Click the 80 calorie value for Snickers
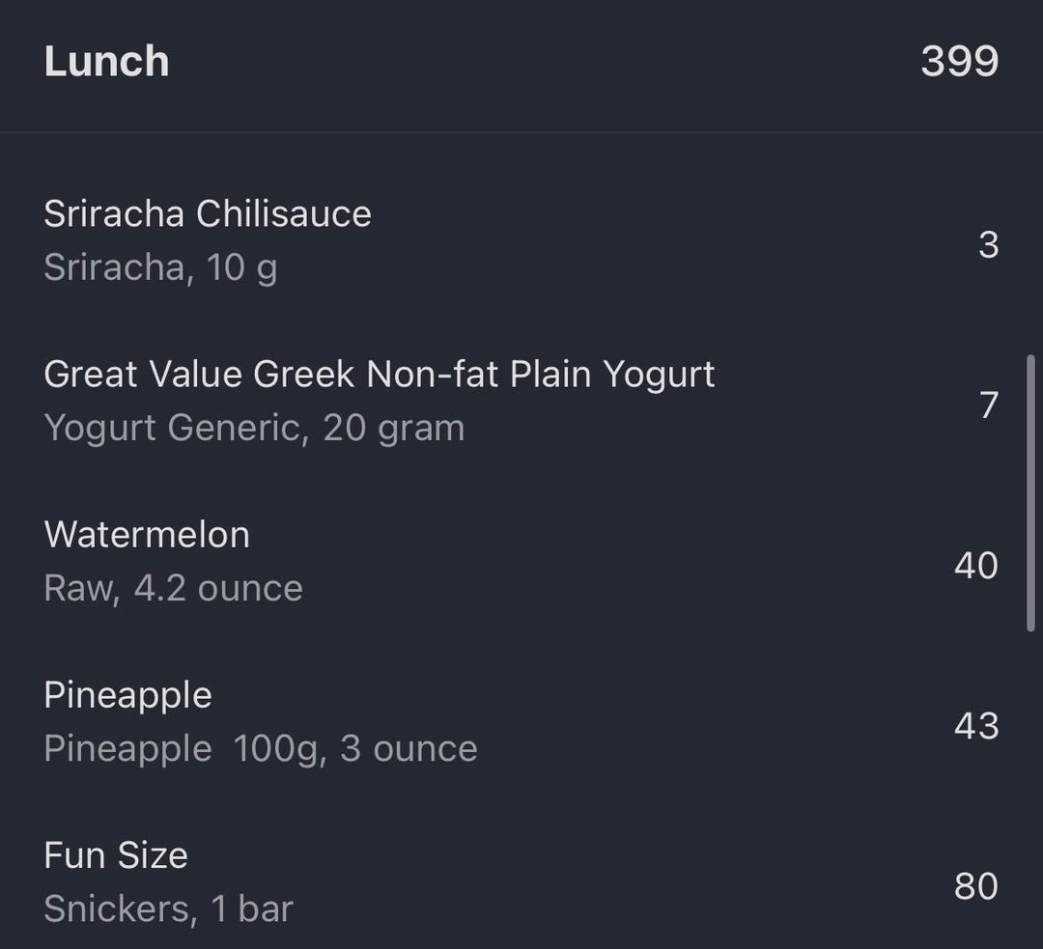The height and width of the screenshot is (949, 1043). coord(975,885)
